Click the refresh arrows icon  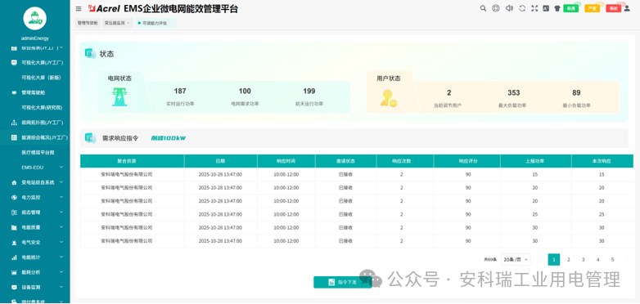[522, 8]
